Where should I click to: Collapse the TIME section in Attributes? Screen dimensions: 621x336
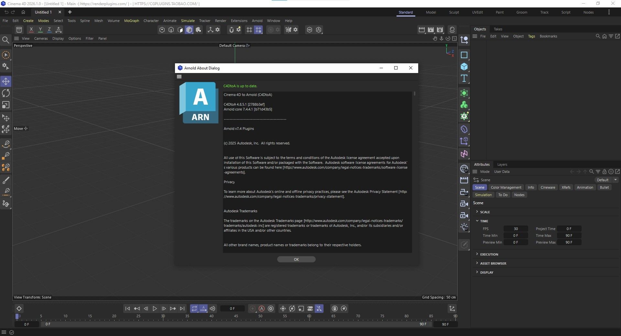click(x=483, y=221)
